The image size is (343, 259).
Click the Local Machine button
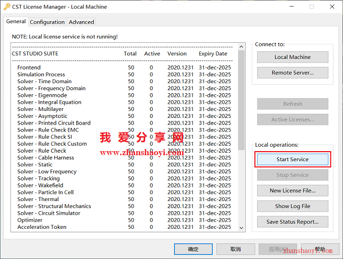tap(293, 57)
